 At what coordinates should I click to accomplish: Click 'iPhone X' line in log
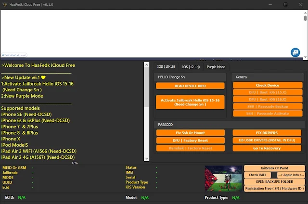11,139
